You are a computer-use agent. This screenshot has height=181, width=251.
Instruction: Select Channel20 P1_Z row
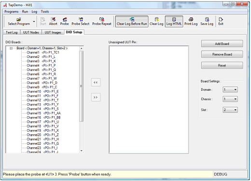point(43,135)
